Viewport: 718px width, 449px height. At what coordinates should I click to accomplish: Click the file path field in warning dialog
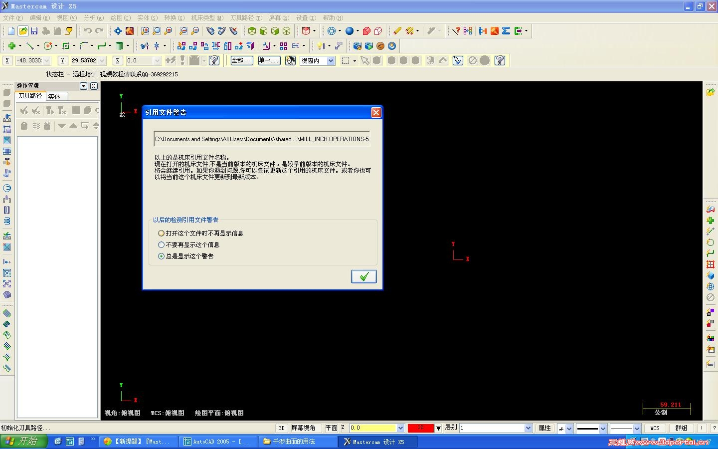coord(262,139)
